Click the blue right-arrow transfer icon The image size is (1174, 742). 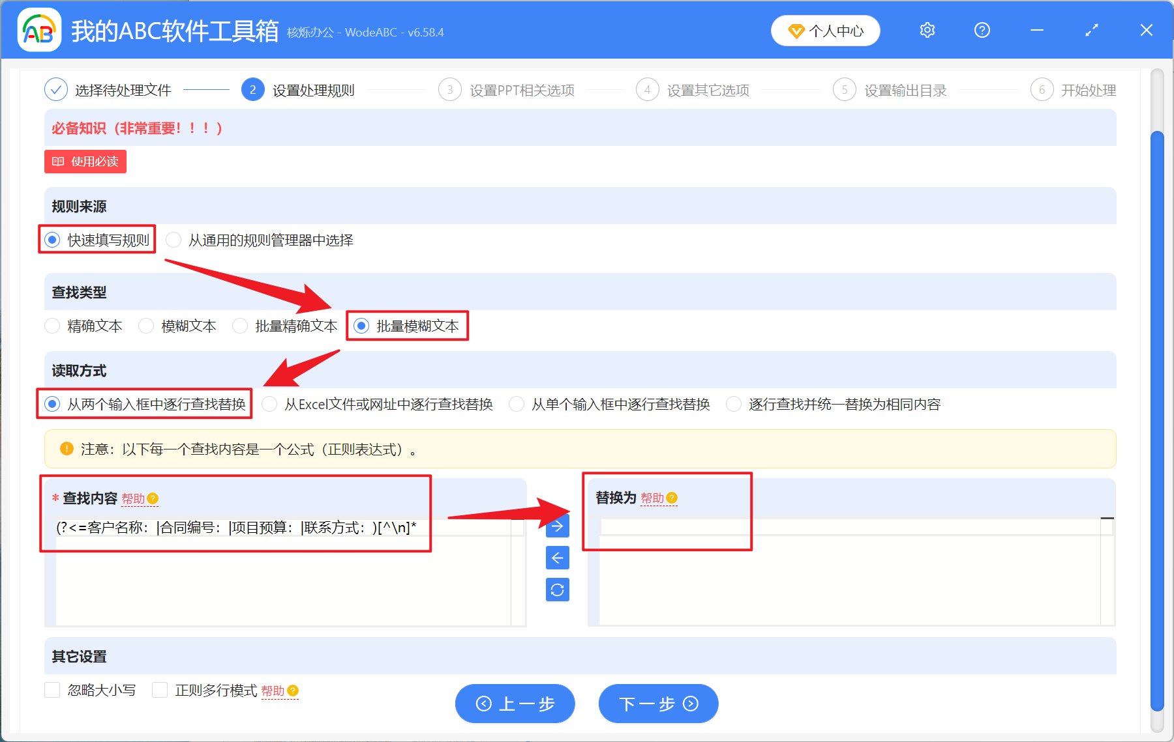557,526
